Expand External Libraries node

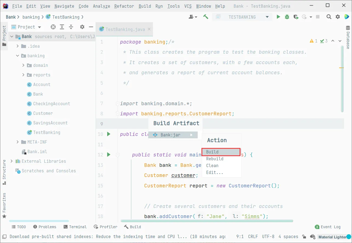pyautogui.click(x=12, y=161)
